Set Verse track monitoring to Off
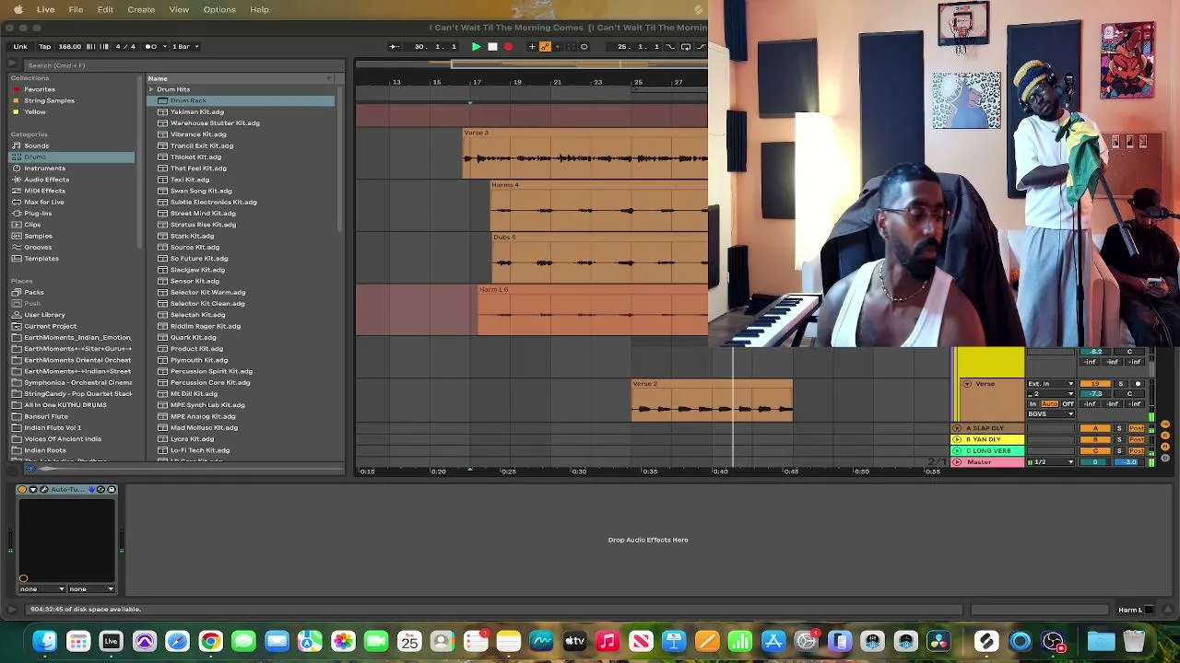 (1068, 404)
